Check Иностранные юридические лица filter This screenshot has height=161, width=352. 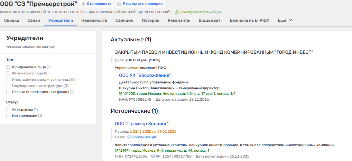8,80
